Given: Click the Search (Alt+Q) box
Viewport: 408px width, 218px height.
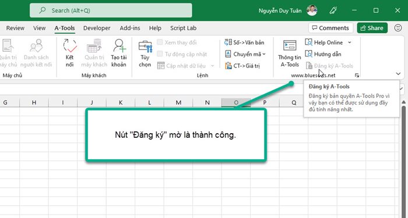Looking at the screenshot, I should point(111,10).
